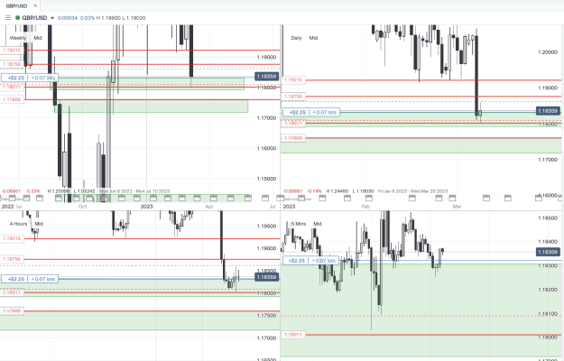
Task: Select the +$2.25 position label in Weekly chart
Action: pos(16,78)
